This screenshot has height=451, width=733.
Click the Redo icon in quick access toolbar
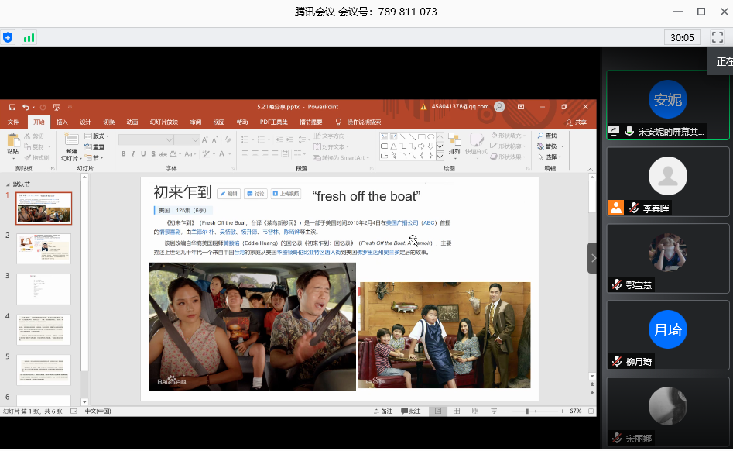tap(43, 107)
